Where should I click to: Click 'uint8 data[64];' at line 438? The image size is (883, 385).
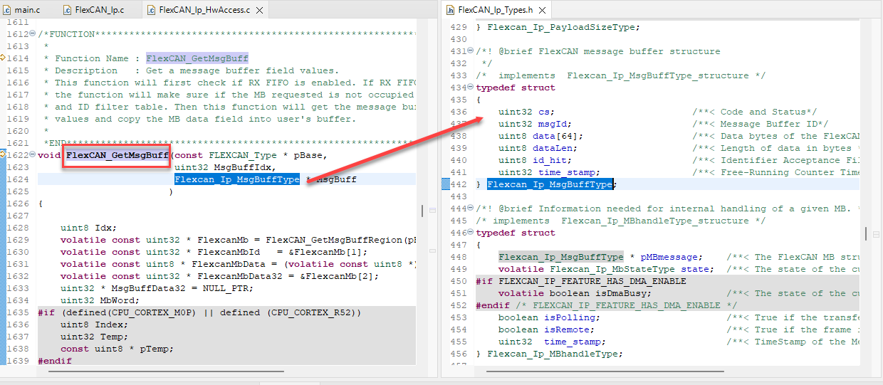(543, 136)
